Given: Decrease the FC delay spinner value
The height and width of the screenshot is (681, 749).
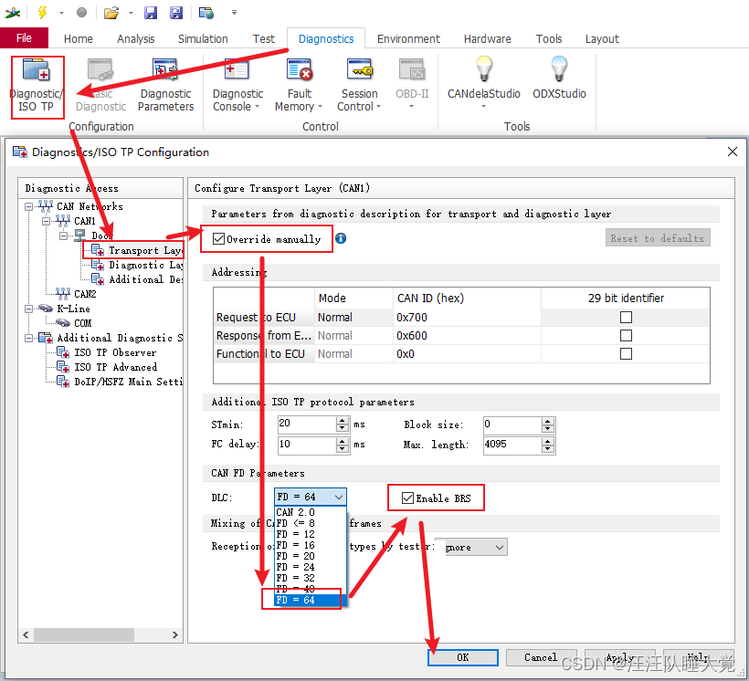Looking at the screenshot, I should (342, 448).
